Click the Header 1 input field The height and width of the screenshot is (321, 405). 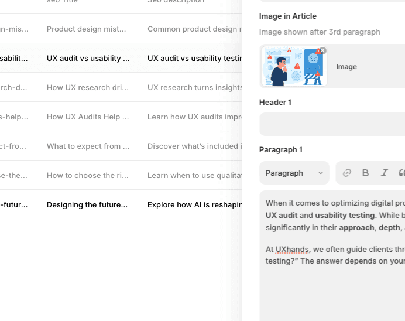tap(332, 124)
